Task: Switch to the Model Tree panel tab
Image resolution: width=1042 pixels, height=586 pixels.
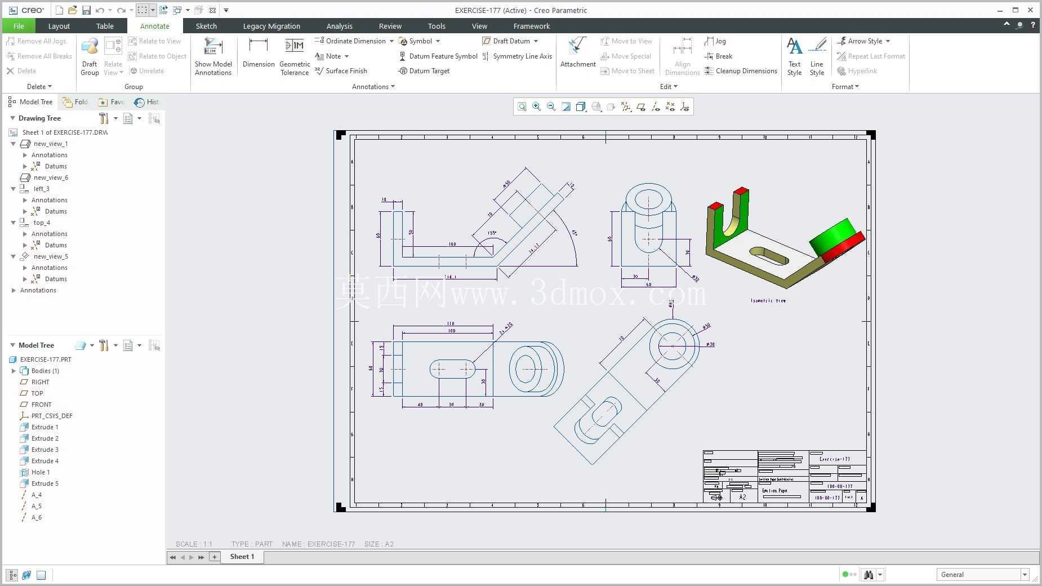Action: [30, 102]
